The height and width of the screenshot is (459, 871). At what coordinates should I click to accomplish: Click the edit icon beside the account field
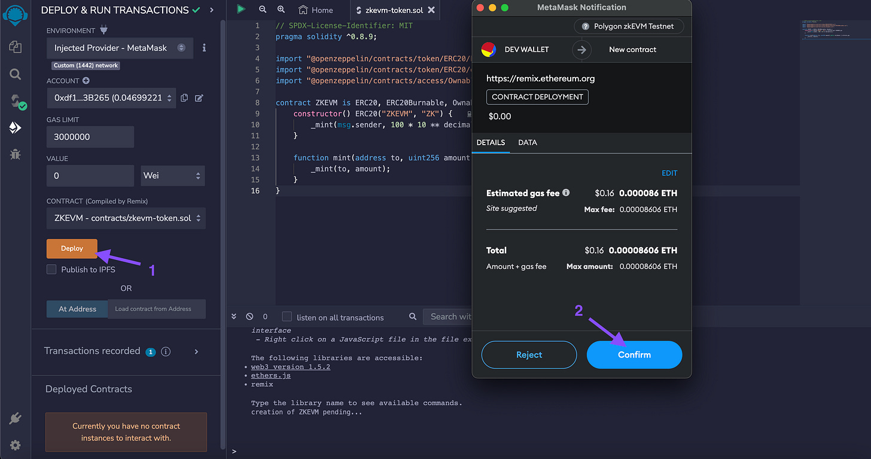199,98
